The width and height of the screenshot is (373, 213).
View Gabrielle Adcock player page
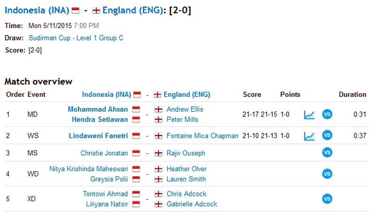[192, 204]
